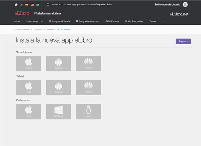Click the link chain icon

(21, 5)
